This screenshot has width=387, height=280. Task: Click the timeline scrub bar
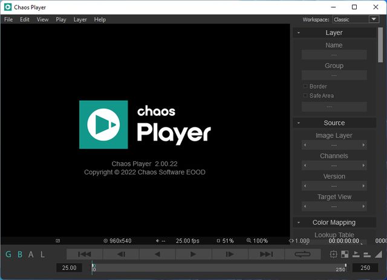(218, 267)
